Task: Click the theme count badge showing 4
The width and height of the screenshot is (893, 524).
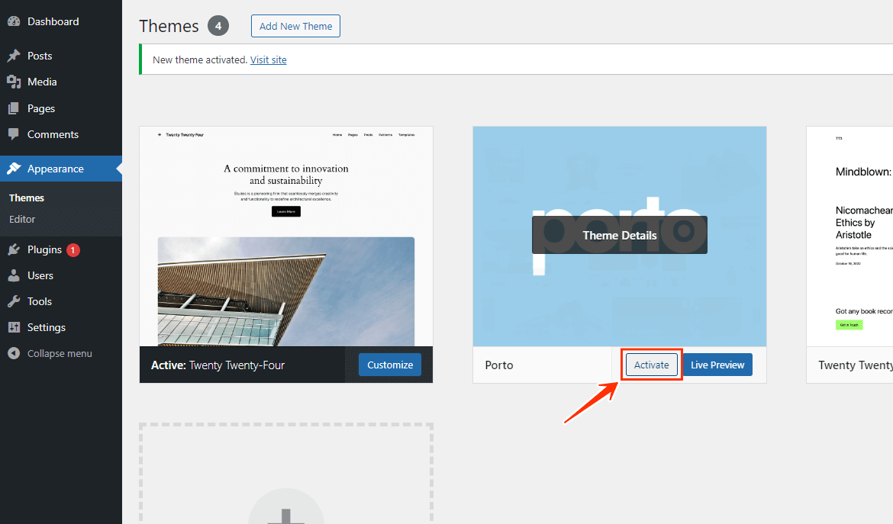Action: (218, 26)
